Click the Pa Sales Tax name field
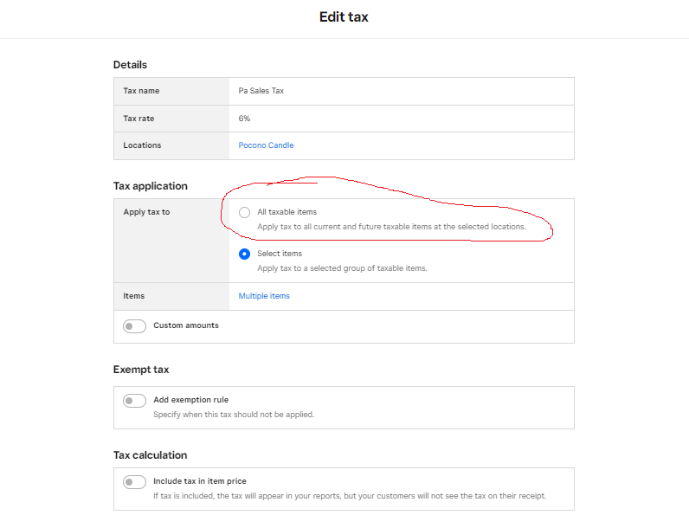 [261, 91]
